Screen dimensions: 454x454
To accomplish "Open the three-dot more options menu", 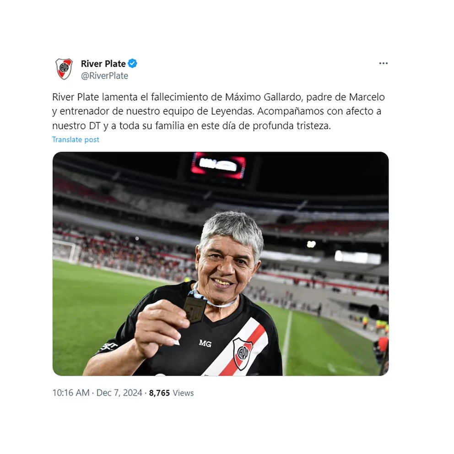I will (x=383, y=63).
